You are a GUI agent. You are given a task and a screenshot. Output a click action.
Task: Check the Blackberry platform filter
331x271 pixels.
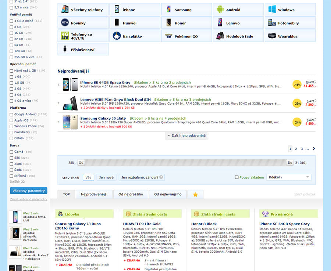tap(11, 133)
